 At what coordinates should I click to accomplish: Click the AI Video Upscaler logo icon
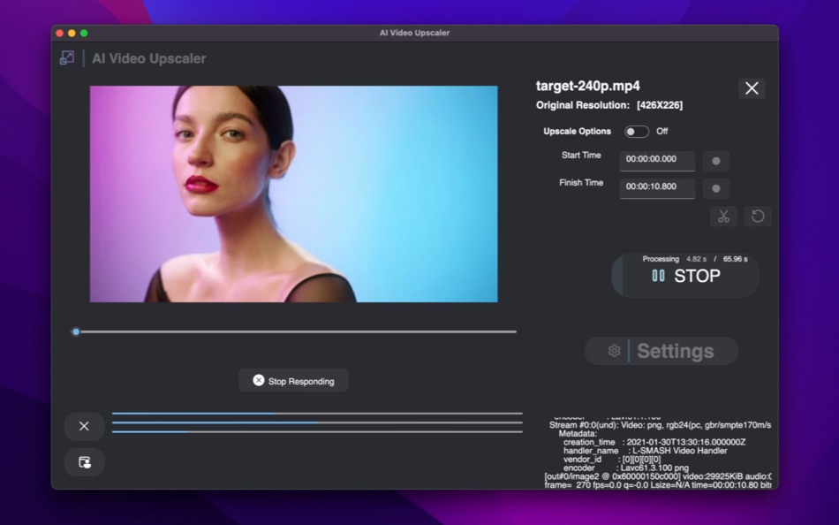pyautogui.click(x=65, y=58)
